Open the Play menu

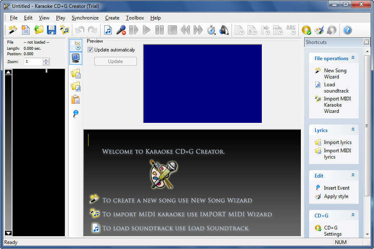coord(61,18)
